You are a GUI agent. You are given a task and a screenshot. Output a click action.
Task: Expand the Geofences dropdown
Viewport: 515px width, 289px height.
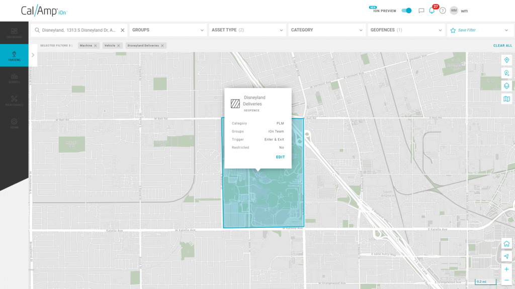pyautogui.click(x=405, y=30)
